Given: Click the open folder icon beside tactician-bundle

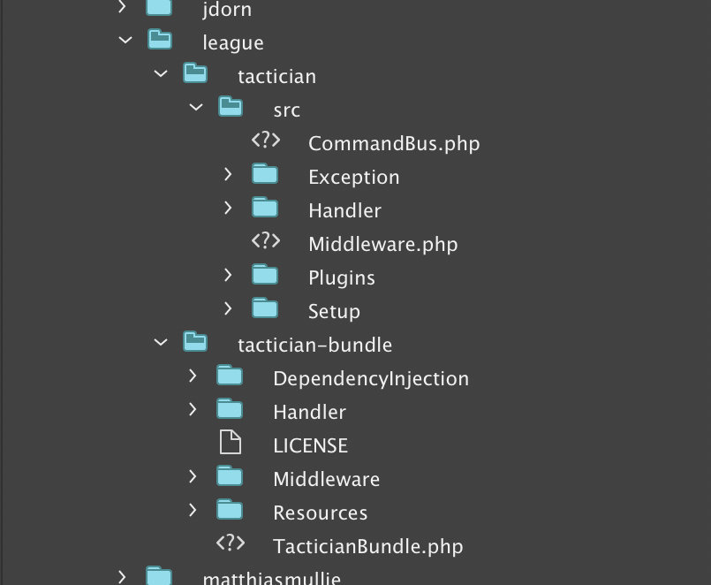Looking at the screenshot, I should 195,343.
